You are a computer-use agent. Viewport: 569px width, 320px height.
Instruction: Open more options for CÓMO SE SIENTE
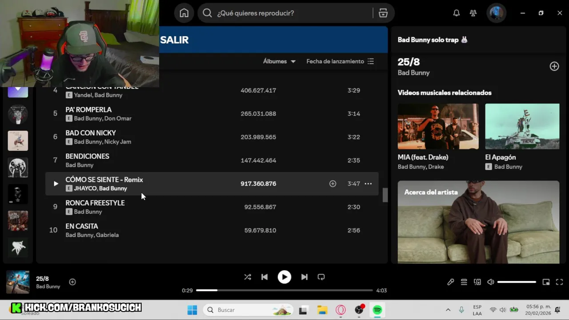tap(368, 184)
